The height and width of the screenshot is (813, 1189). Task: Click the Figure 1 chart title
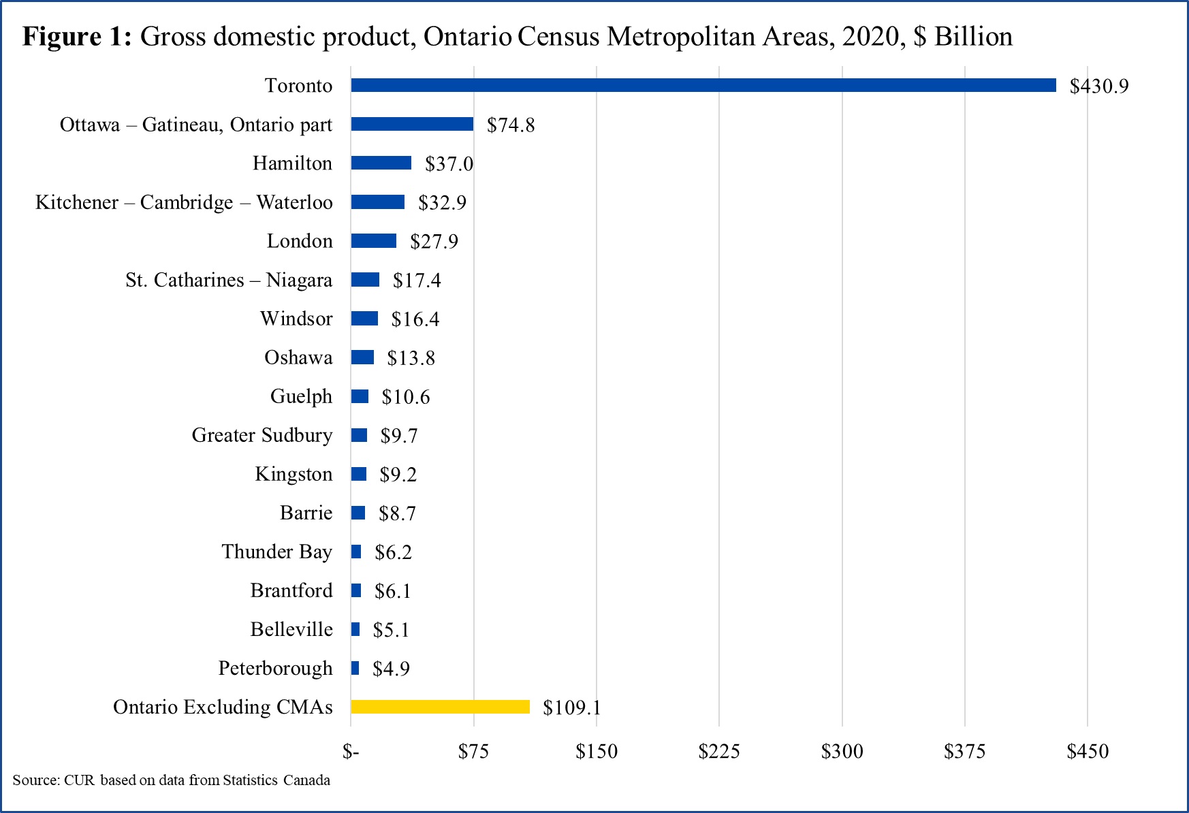click(x=517, y=36)
